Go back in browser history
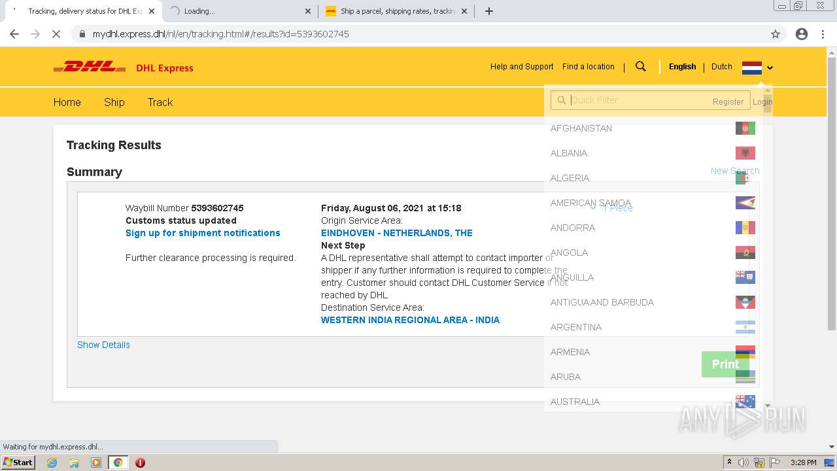This screenshot has height=471, width=837. 14,34
